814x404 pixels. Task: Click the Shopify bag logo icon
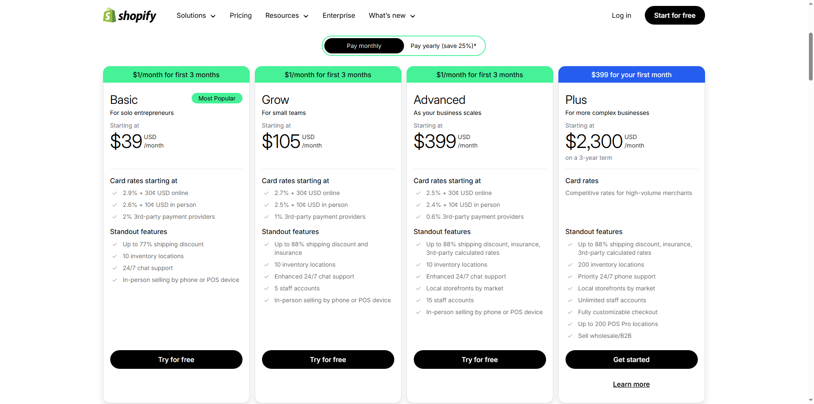click(x=109, y=15)
